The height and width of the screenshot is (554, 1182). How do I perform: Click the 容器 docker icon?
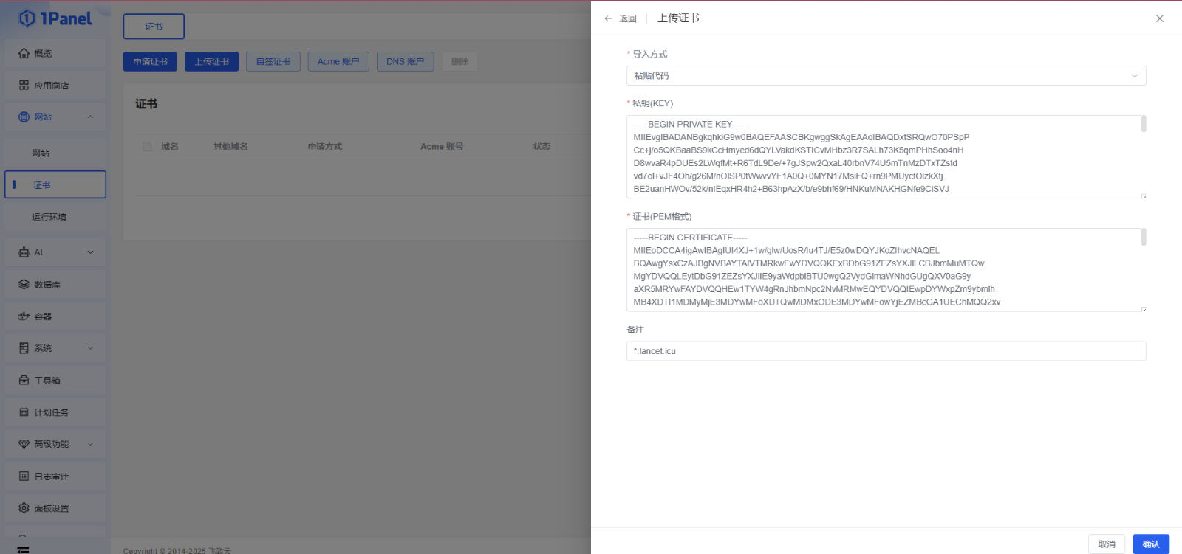pyautogui.click(x=24, y=316)
